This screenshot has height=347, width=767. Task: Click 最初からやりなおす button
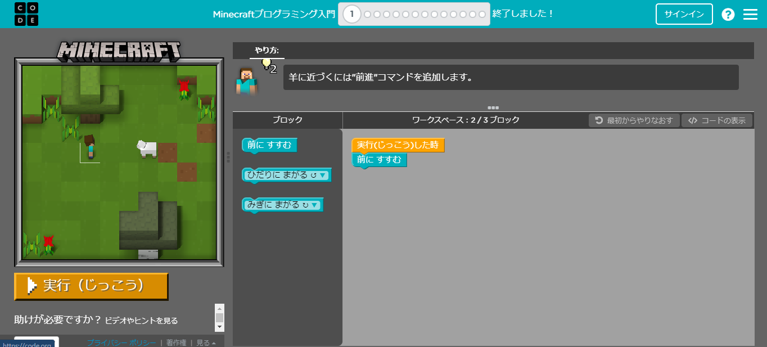[x=634, y=120]
